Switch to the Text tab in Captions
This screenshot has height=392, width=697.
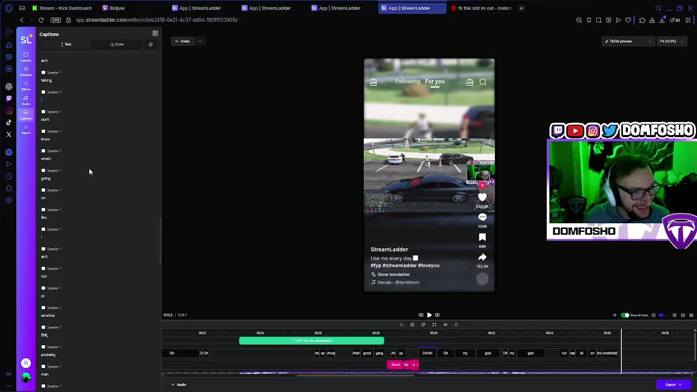pyautogui.click(x=66, y=45)
